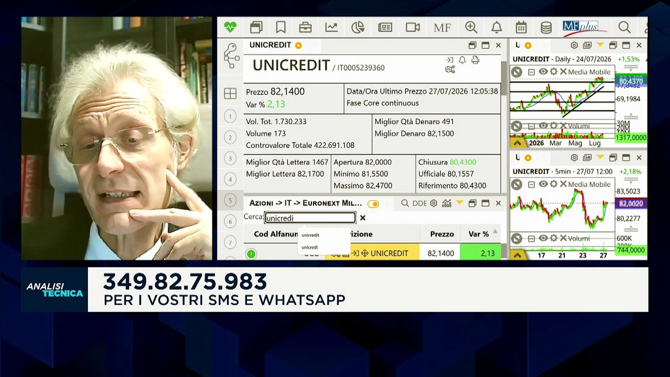Clear the Cerca search field with X
The image size is (670, 377).
coord(362,218)
